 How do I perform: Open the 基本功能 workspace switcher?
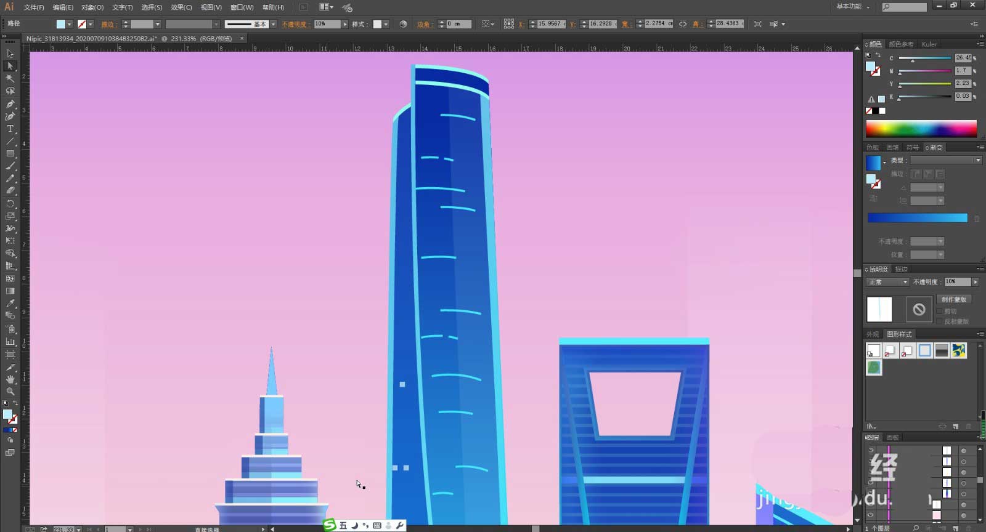852,7
